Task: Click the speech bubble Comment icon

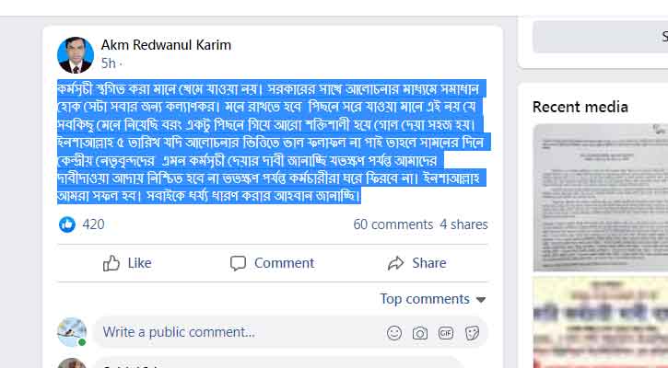Action: 239,263
